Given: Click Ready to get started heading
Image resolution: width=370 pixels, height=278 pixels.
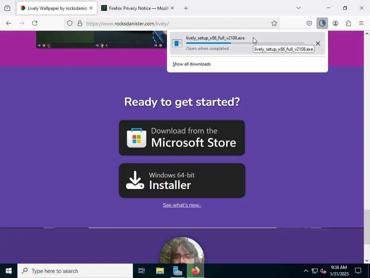Looking at the screenshot, I should pos(182,102).
